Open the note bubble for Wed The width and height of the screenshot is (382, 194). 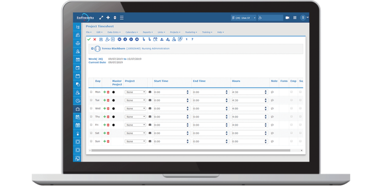coord(273,108)
